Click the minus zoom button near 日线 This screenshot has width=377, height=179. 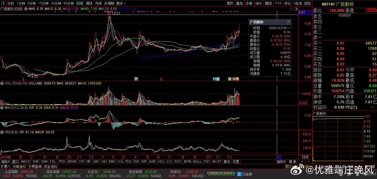pos(309,161)
